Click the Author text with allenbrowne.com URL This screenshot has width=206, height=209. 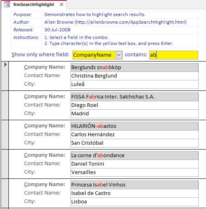[115, 22]
